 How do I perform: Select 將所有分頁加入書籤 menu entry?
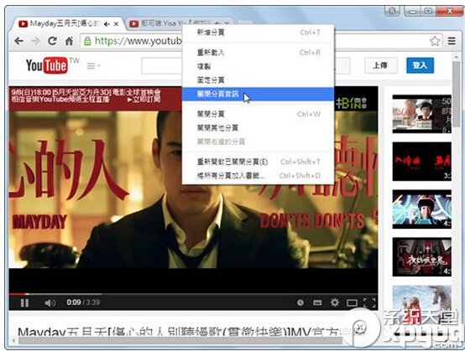(258, 176)
